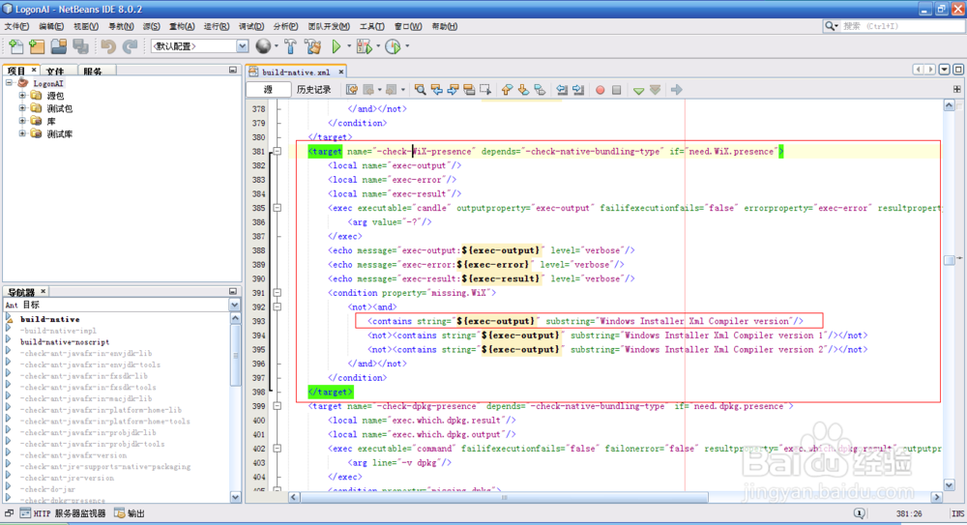Open the Profile Project dropdown arrow
The width and height of the screenshot is (967, 525).
tap(407, 46)
